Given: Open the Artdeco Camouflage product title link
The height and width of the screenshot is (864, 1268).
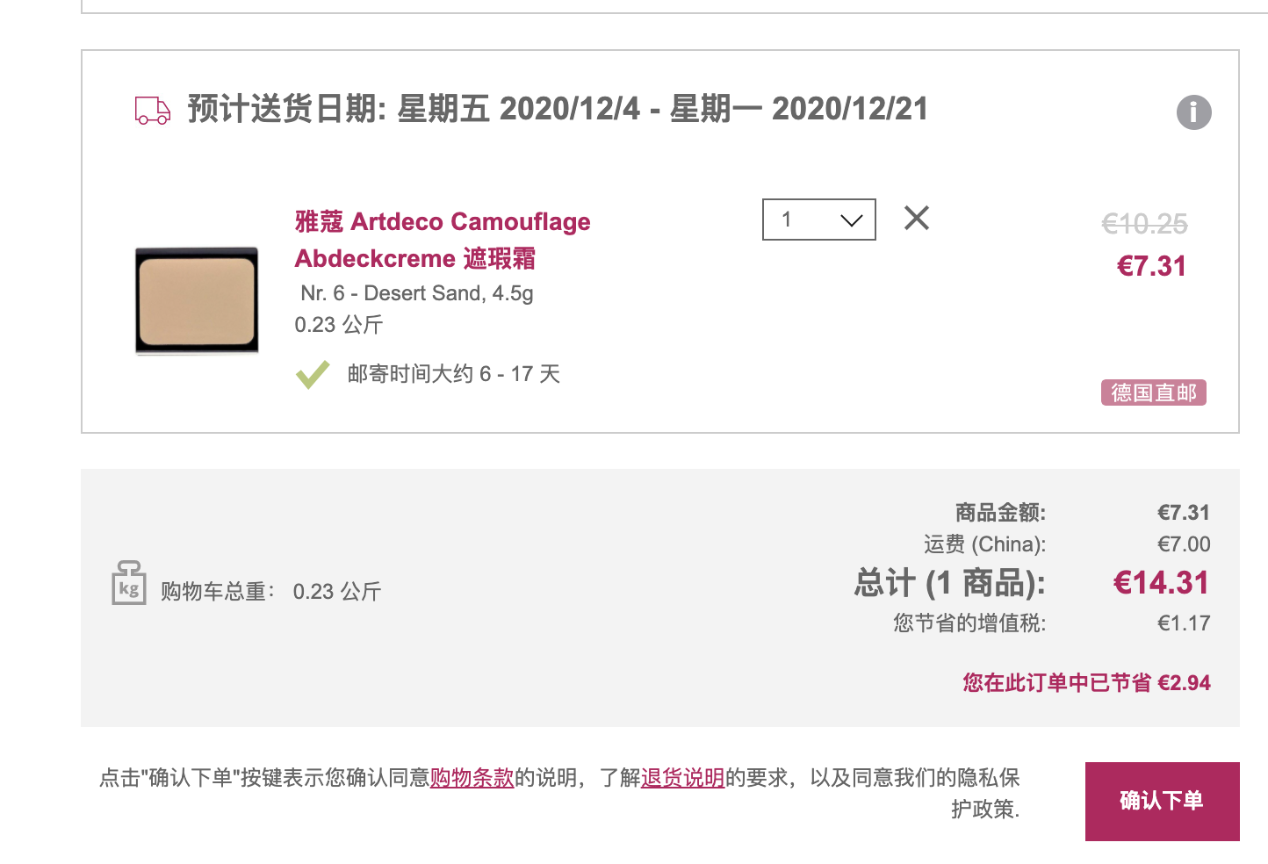Looking at the screenshot, I should (443, 221).
